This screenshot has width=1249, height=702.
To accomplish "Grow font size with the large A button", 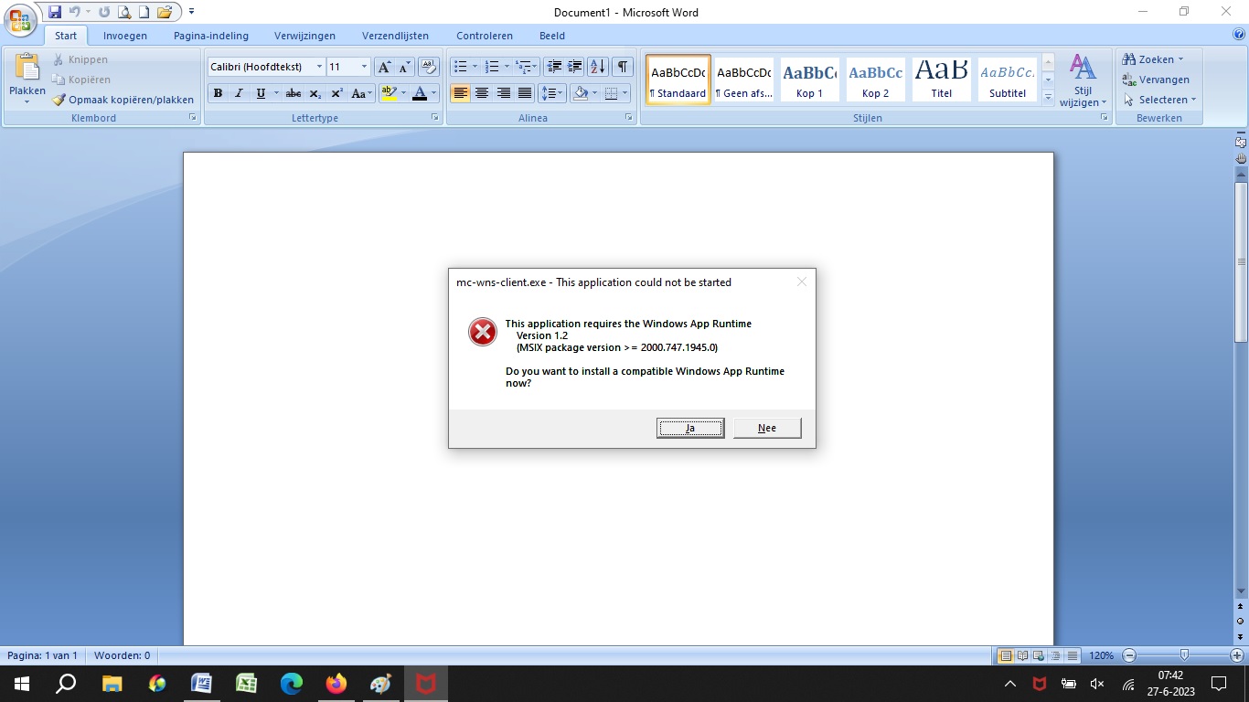I will 385,67.
